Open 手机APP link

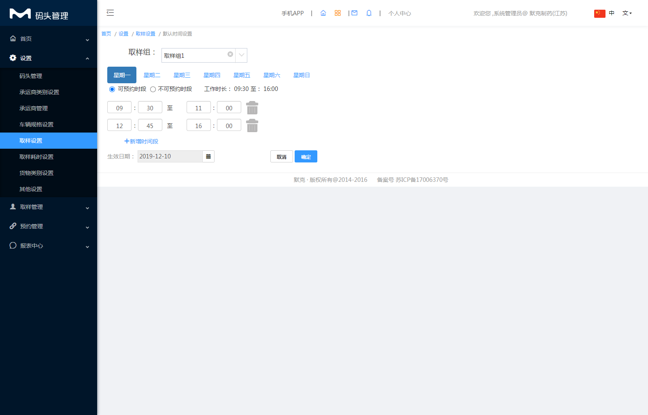pos(293,13)
